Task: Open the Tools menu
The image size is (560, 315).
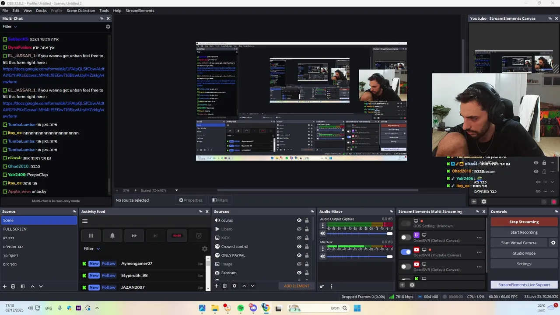Action: [x=104, y=10]
